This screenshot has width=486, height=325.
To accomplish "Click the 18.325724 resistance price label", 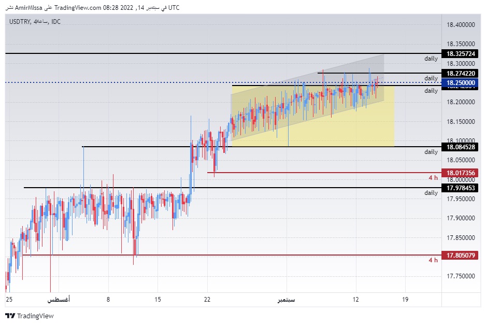I will click(460, 52).
